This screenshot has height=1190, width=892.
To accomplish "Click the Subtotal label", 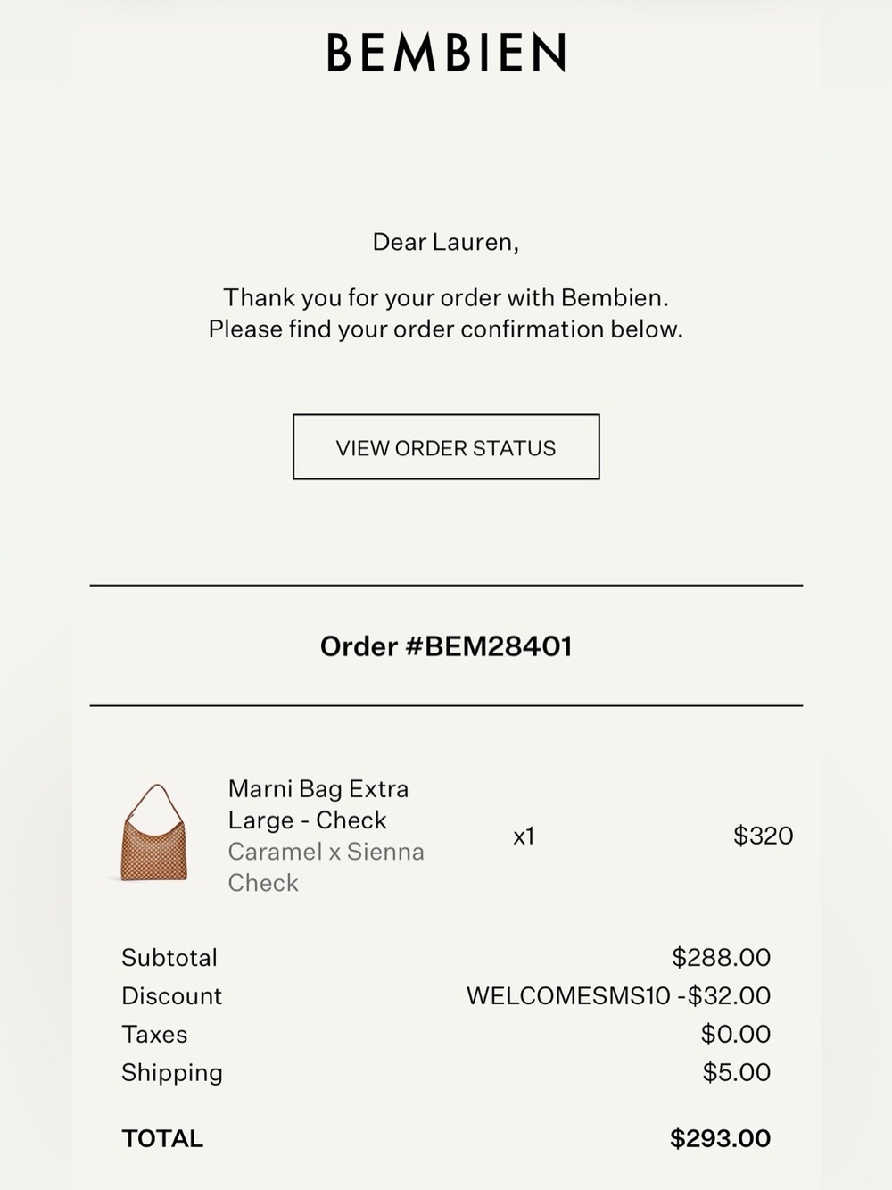I will click(169, 958).
